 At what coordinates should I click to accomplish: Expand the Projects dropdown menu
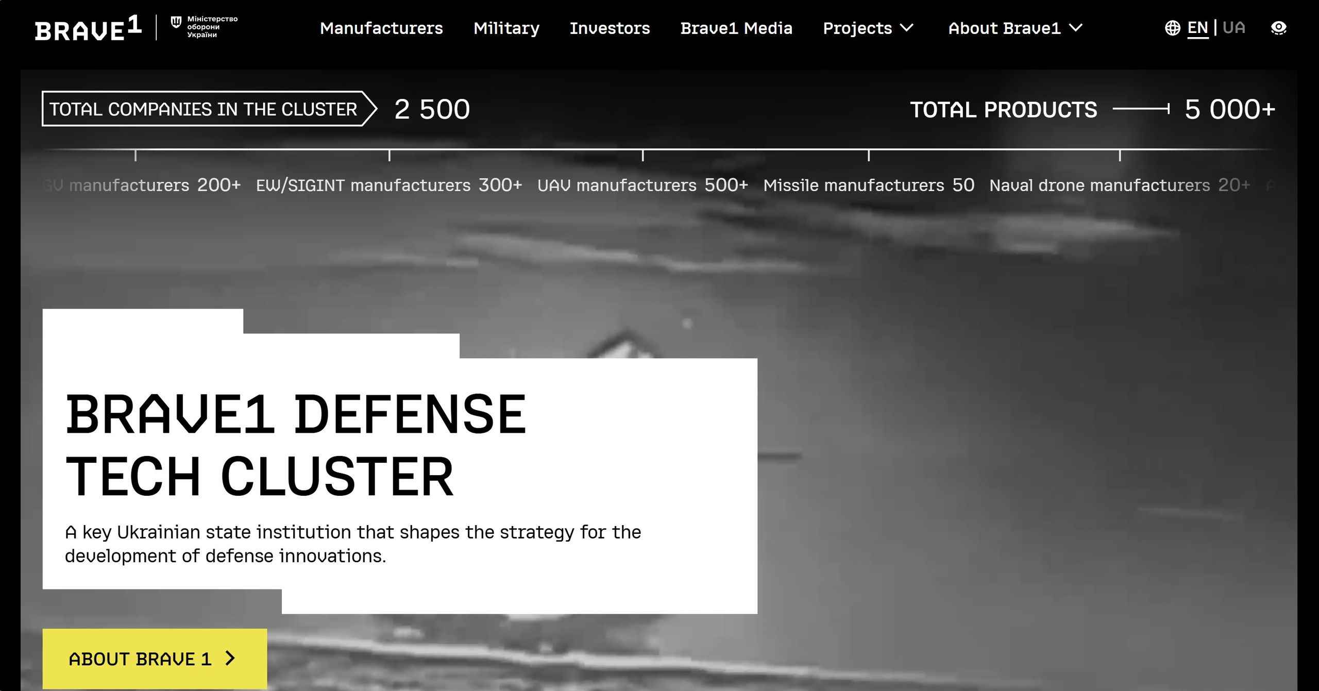[868, 28]
